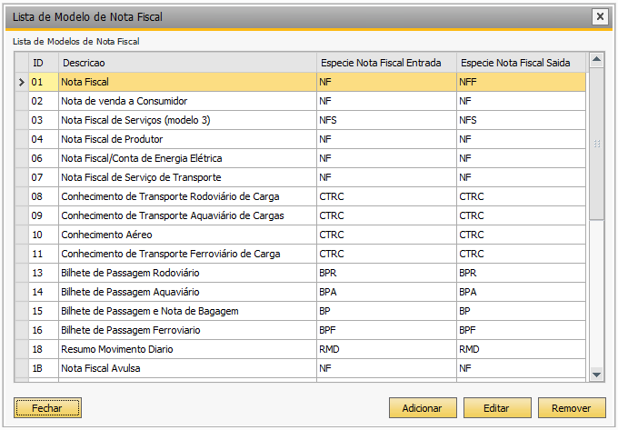The image size is (618, 430).
Task: Click NFS entrada cell for Serviços modelo 3
Action: point(386,120)
